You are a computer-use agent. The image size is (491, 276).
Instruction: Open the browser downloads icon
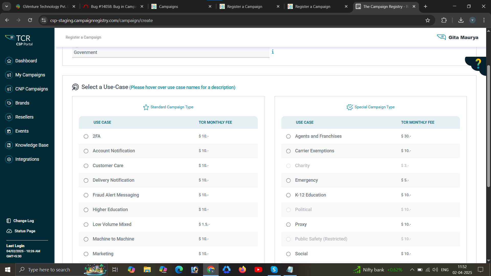461,20
